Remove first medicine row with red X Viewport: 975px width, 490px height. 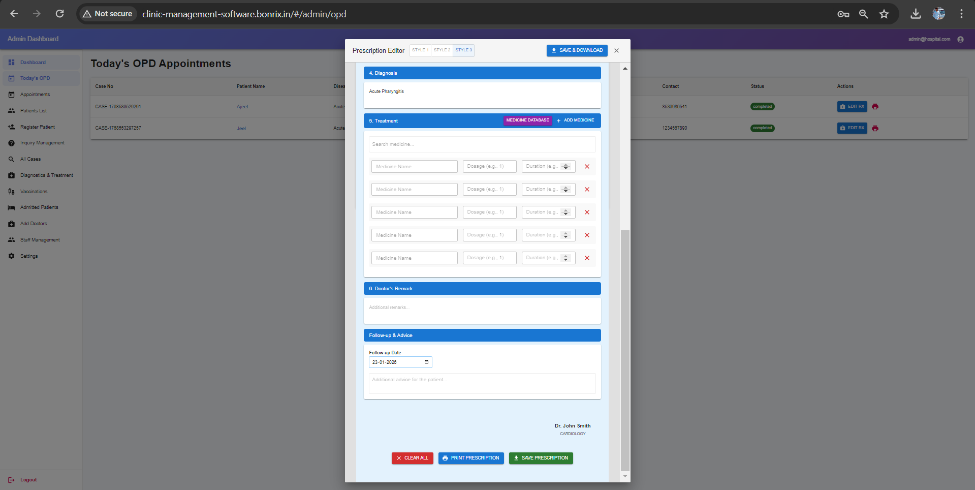587,166
